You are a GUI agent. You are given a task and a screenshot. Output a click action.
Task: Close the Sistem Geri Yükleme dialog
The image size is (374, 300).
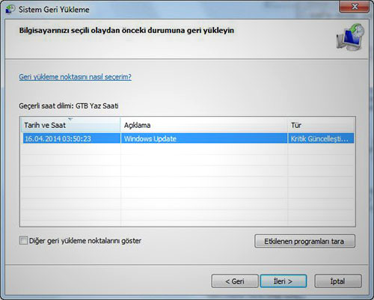pyautogui.click(x=354, y=7)
